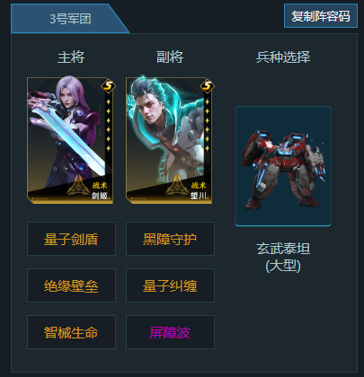Open the 智械生命 skill
Screen dimensions: 364x377
point(71,332)
